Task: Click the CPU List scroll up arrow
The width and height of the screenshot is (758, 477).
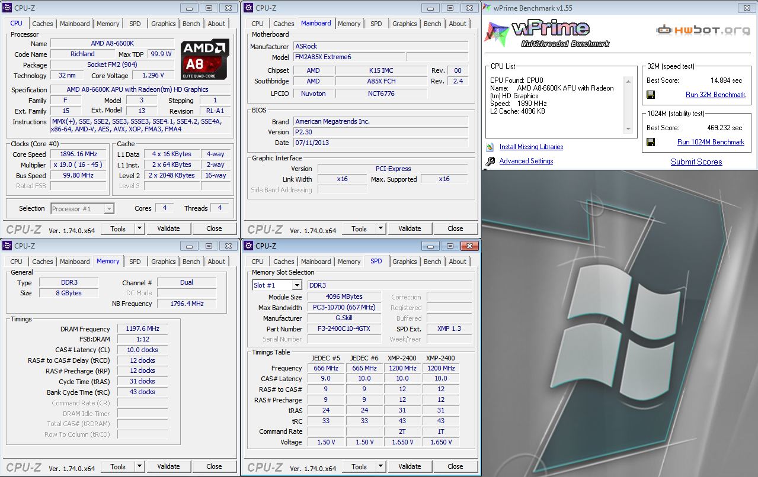Action: [x=628, y=80]
